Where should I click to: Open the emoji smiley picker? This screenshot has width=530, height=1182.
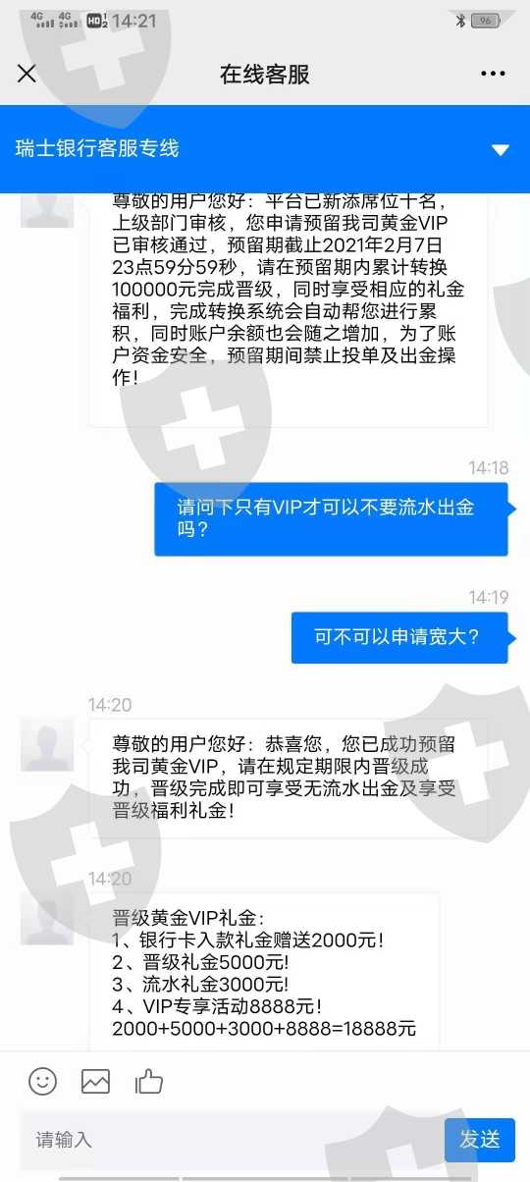(42, 1082)
